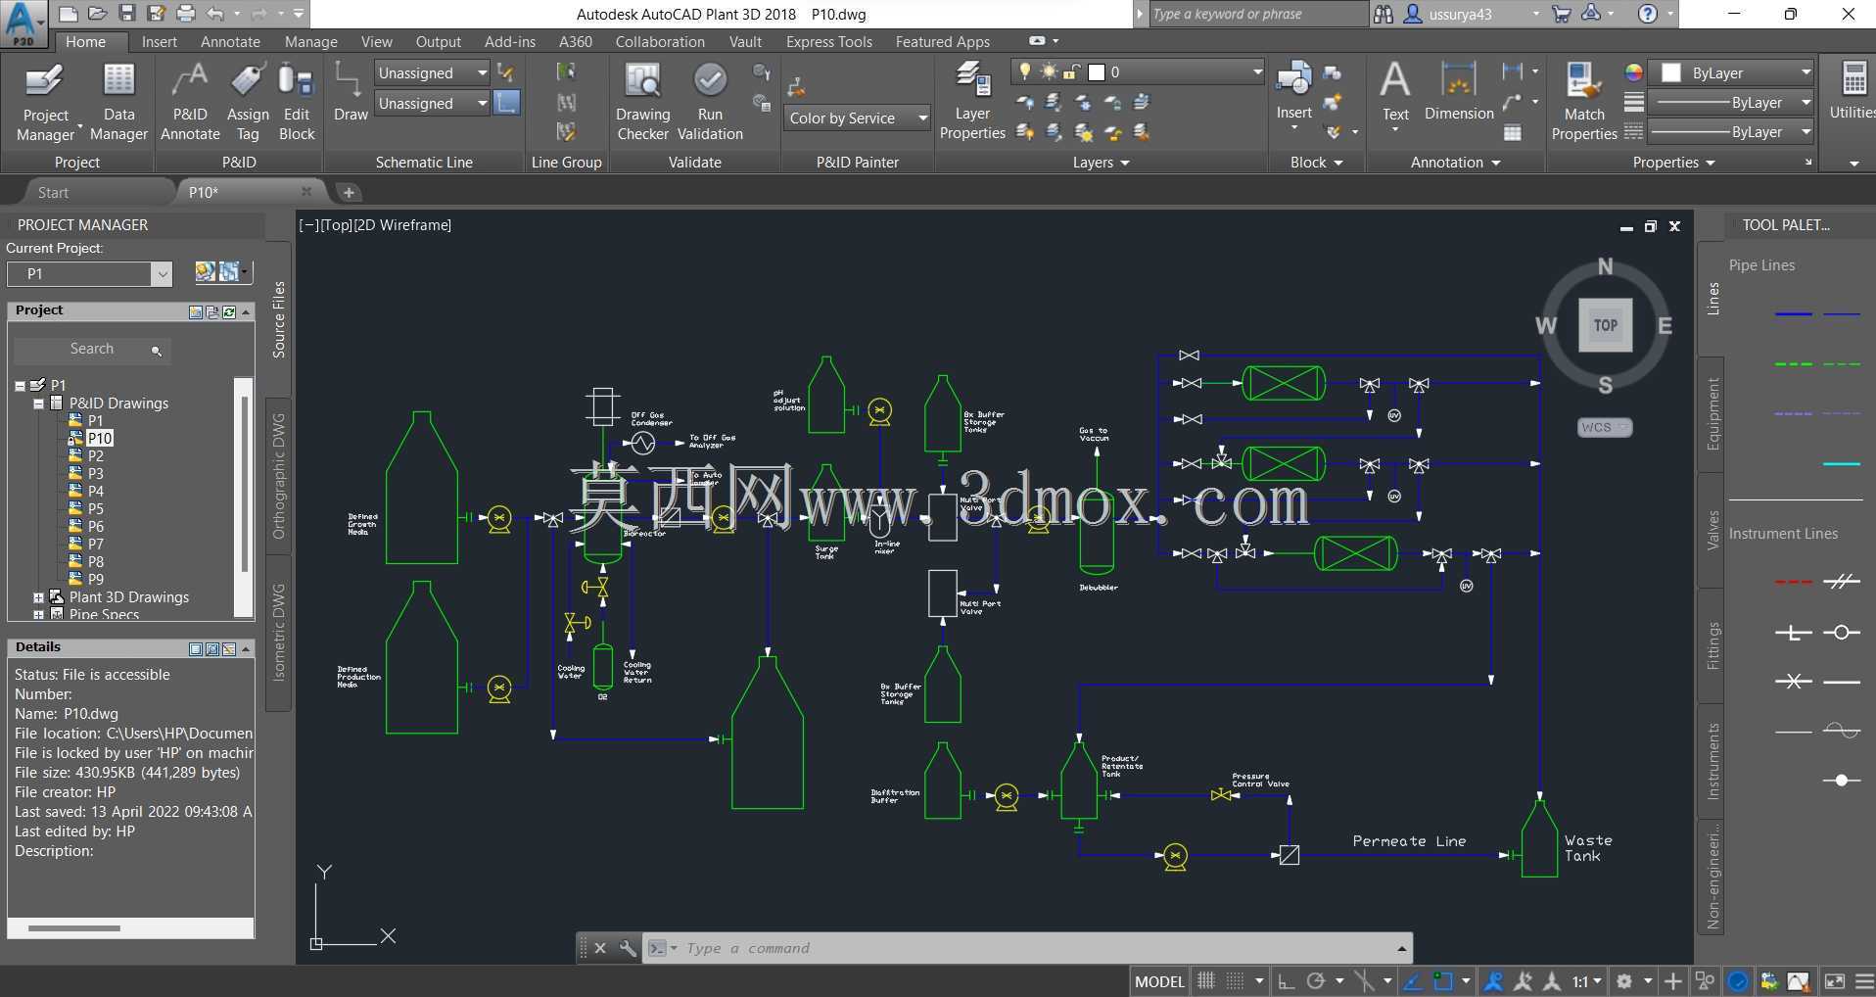1876x997 pixels.
Task: Click the TOP face of ViewCube
Action: (1606, 325)
